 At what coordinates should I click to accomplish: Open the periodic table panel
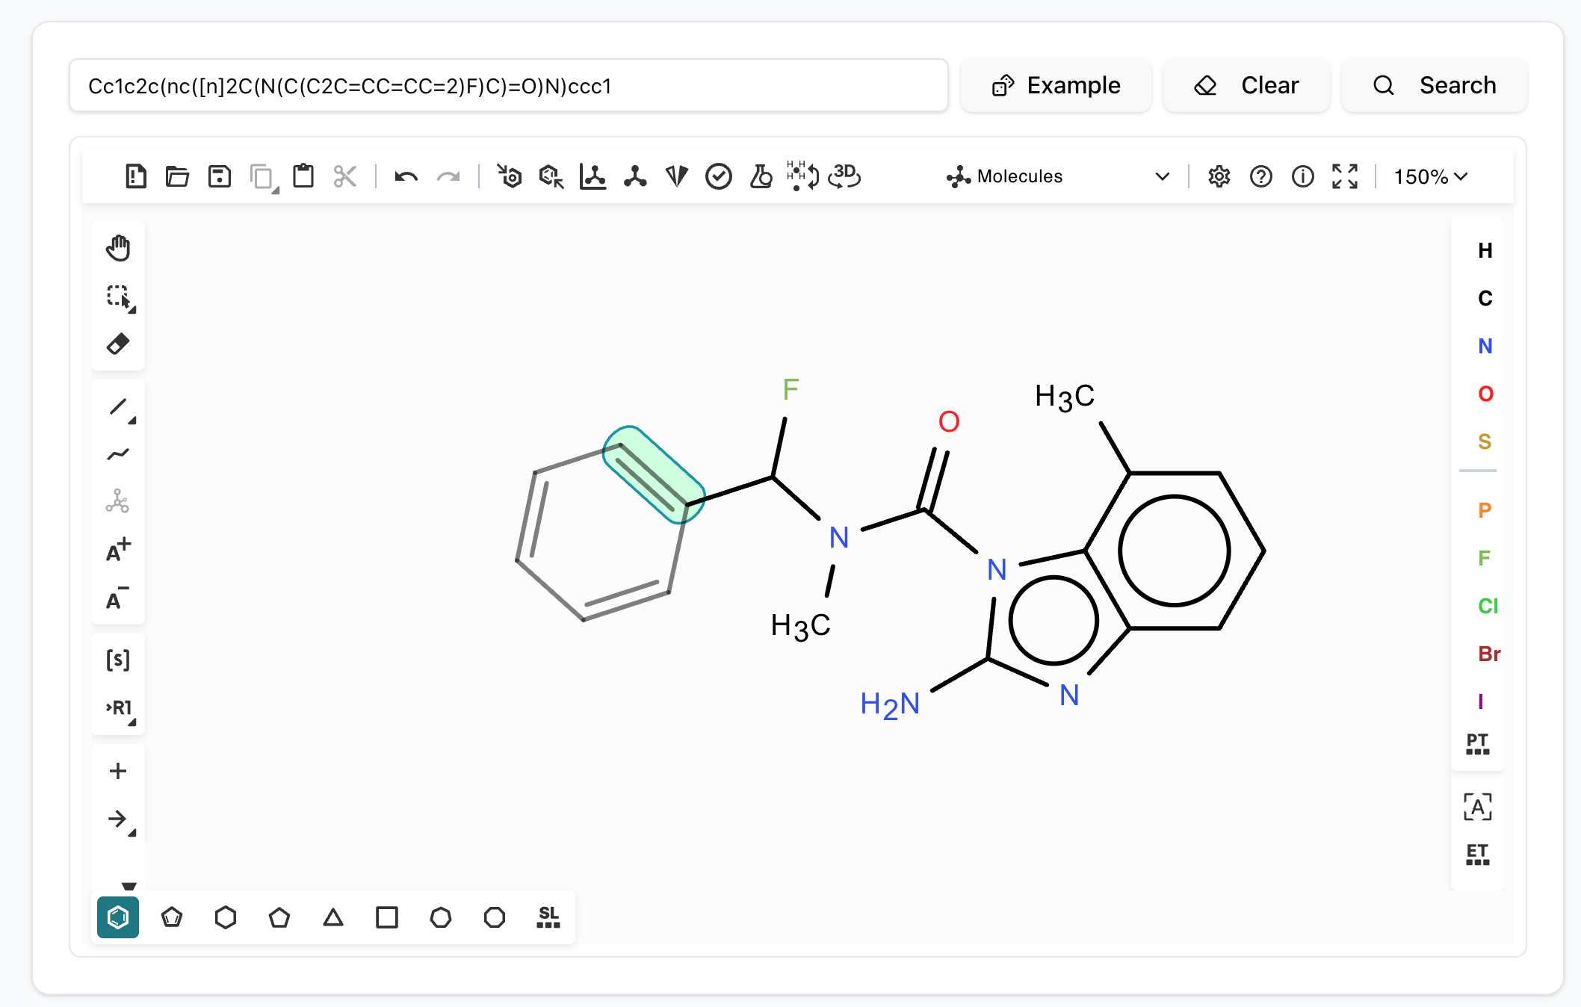(x=1477, y=744)
